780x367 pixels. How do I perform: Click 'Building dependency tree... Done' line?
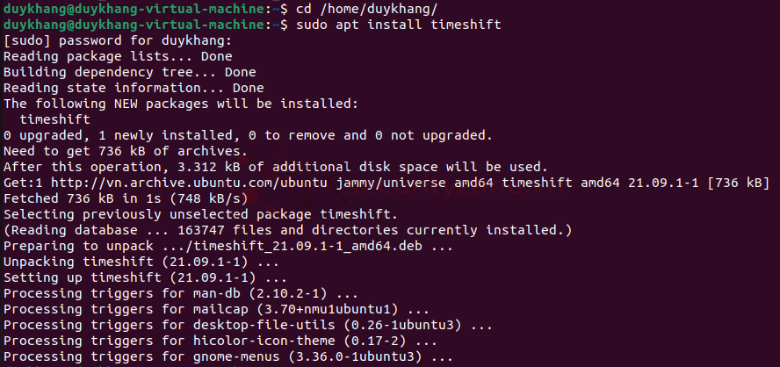coord(130,73)
